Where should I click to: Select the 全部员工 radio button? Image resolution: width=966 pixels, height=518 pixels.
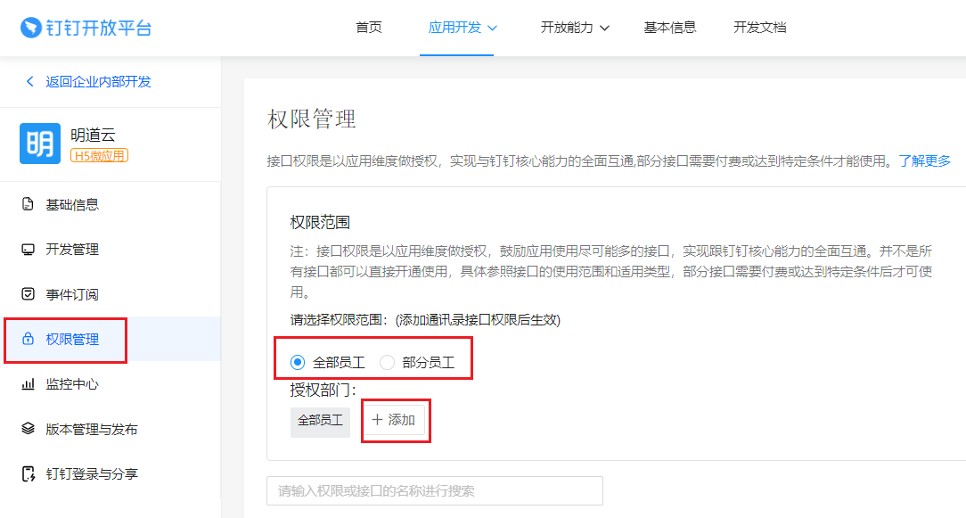coord(298,362)
